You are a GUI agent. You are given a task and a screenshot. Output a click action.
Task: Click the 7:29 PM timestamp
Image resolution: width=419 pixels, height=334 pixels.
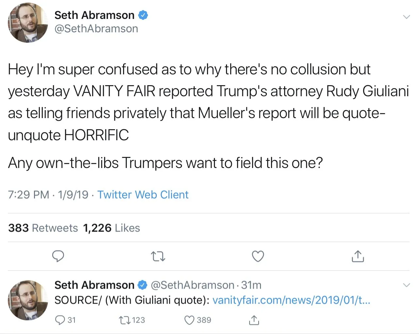[x=28, y=195]
